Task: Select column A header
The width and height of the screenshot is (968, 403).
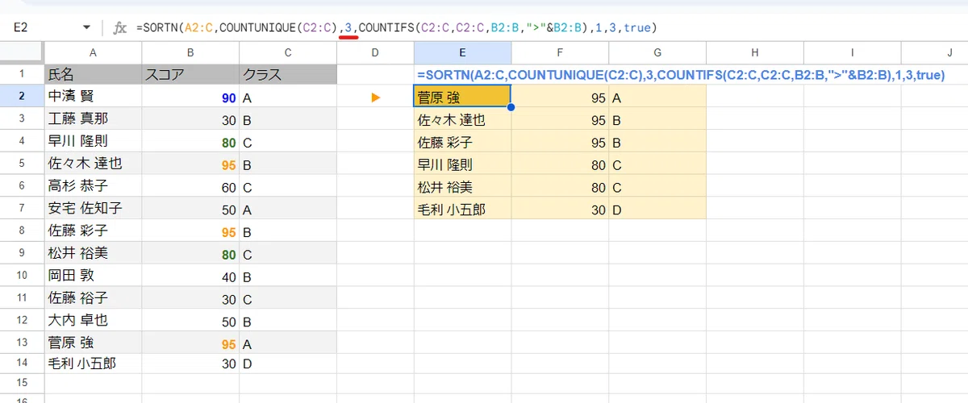Action: coord(93,52)
